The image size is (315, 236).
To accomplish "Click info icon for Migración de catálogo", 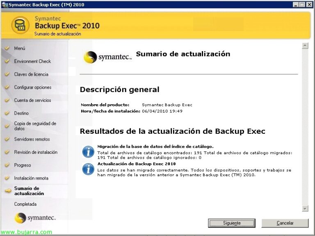I will 88,152.
